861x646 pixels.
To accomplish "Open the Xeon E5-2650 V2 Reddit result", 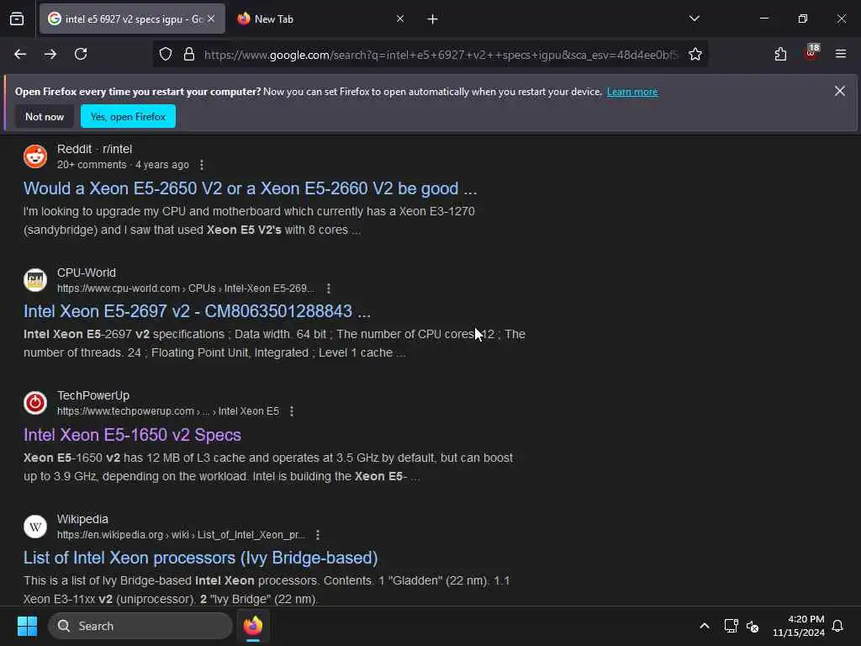I will tap(250, 188).
